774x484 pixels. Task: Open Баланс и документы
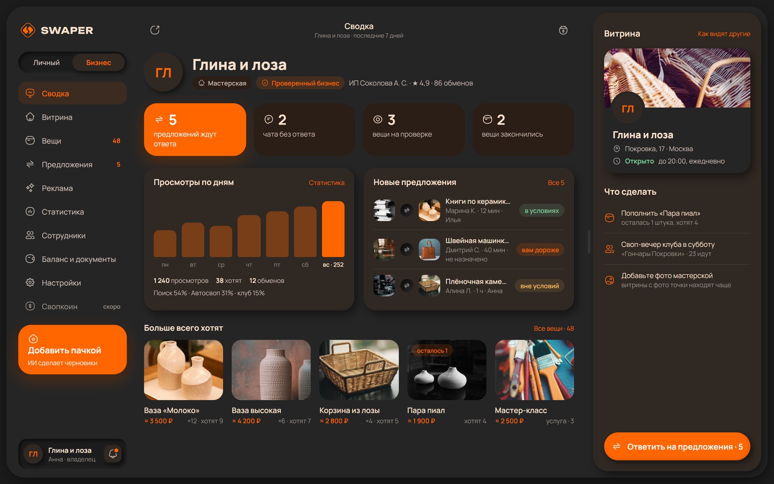tap(73, 259)
